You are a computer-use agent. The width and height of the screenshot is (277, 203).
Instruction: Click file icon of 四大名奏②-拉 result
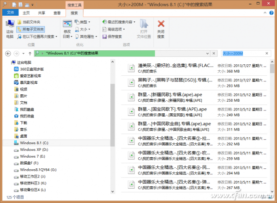click(x=131, y=141)
